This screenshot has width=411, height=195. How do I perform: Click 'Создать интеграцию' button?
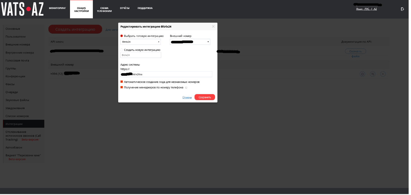[75, 29]
